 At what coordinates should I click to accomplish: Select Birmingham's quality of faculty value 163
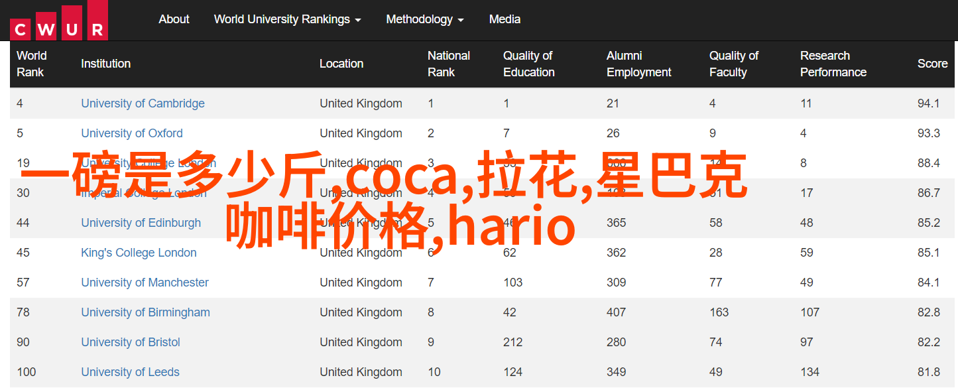click(719, 312)
